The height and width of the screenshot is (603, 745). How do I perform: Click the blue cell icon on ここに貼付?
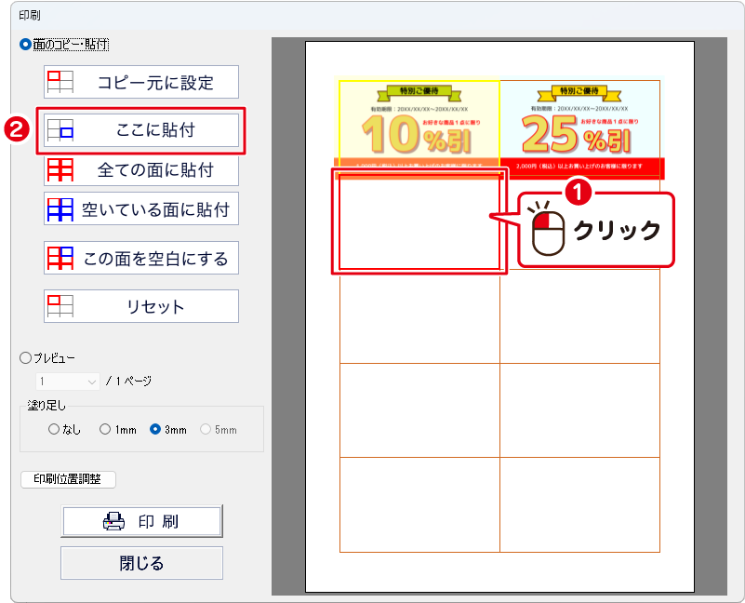60,130
